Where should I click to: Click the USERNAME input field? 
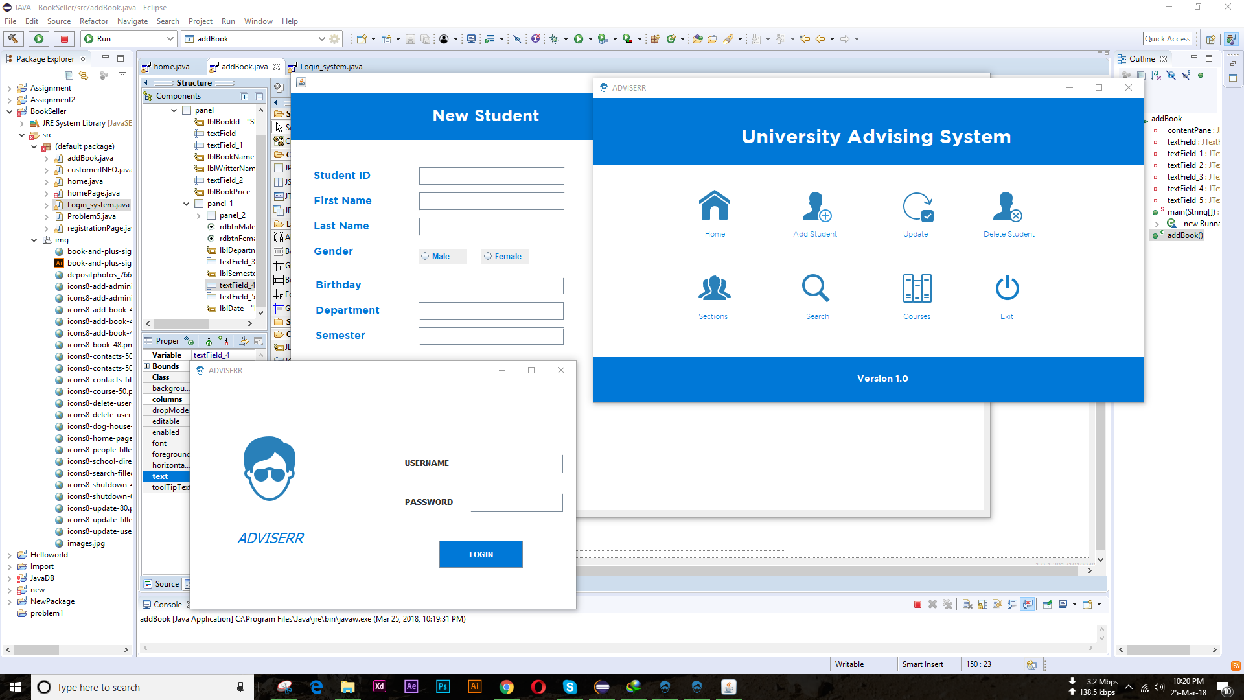click(x=516, y=463)
